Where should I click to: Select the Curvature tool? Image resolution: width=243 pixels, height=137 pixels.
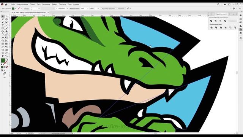[6, 22]
